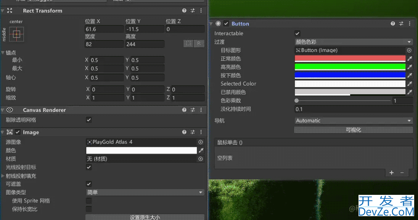Image resolution: width=418 pixels, height=220 pixels.
Task: Click the target graphic object picker circle
Action: pos(409,50)
